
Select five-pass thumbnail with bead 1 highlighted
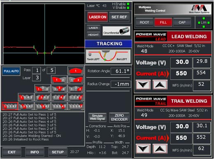(x=10, y=106)
